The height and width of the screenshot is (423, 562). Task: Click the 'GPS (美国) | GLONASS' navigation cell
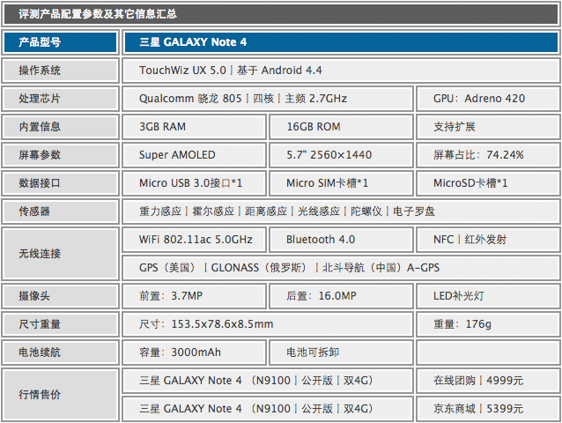coord(341,268)
